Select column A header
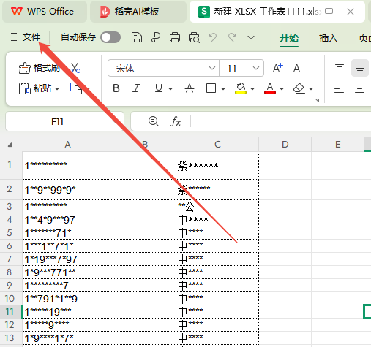Screen dimensions: 371x347 pos(68,145)
